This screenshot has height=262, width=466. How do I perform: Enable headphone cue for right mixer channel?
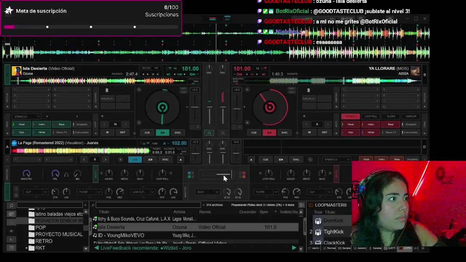point(222,133)
